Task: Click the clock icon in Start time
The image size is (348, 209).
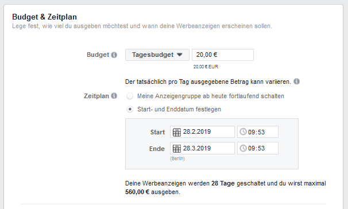Action: [x=243, y=132]
